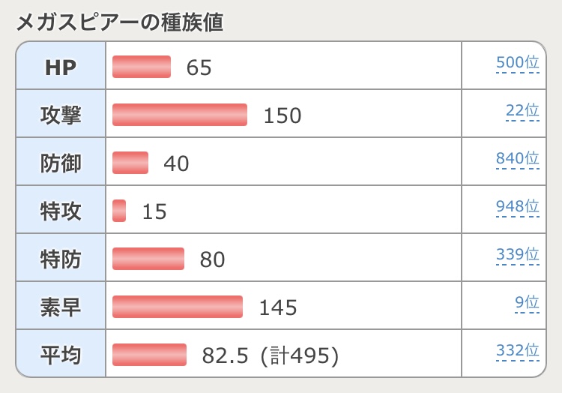Select the 平均 row header cell
The height and width of the screenshot is (393, 562).
(x=61, y=355)
